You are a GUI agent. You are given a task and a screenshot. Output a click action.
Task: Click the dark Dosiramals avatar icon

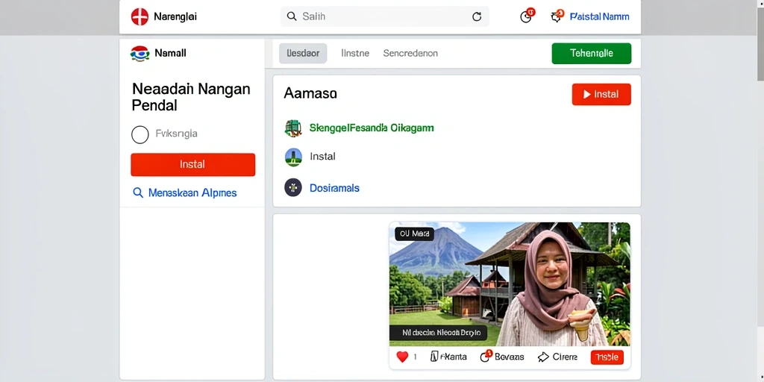[293, 187]
